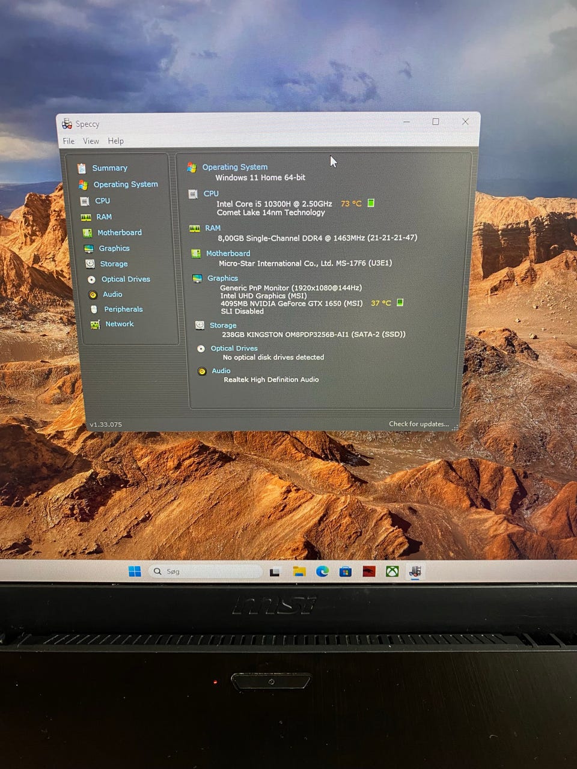Select Peripherals in the sidebar
This screenshot has height=769, width=577.
(x=123, y=309)
